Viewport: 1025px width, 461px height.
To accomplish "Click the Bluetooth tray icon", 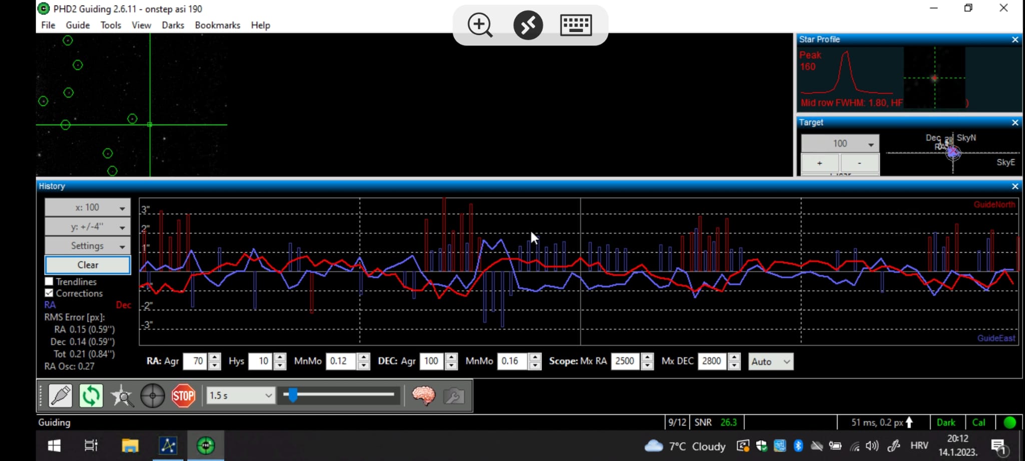I will (x=798, y=445).
